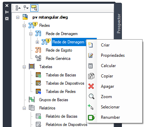Click the green Renumber tag icon

[92, 117]
